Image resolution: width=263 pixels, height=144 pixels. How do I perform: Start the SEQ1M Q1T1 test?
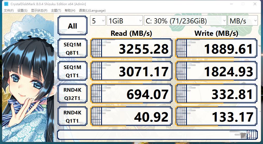[x=72, y=72]
